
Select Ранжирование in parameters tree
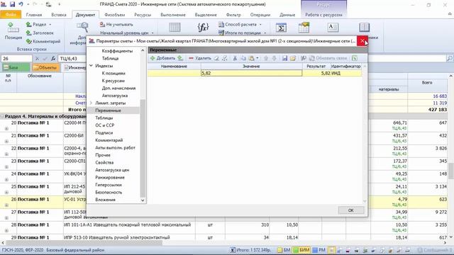[110, 177]
